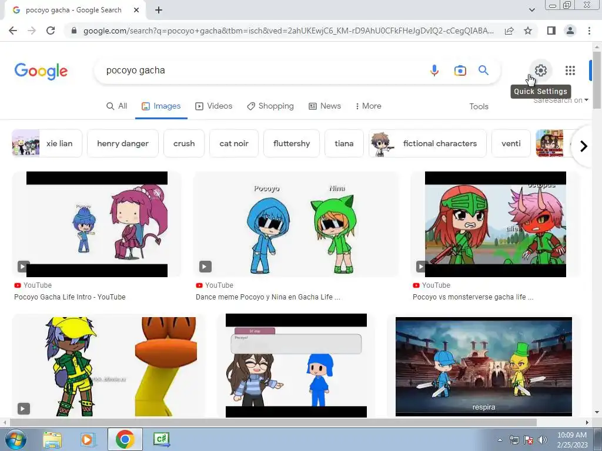This screenshot has height=451, width=602.
Task: Submit search with magnifier icon
Action: tap(483, 70)
